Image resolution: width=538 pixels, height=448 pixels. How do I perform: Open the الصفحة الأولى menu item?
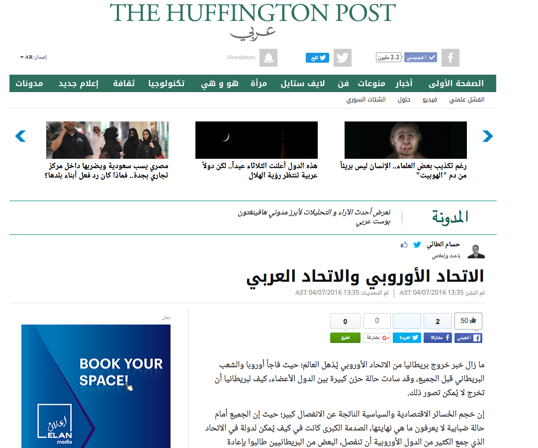[456, 84]
